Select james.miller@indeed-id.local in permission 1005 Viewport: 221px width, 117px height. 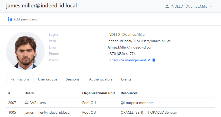coord(47,112)
